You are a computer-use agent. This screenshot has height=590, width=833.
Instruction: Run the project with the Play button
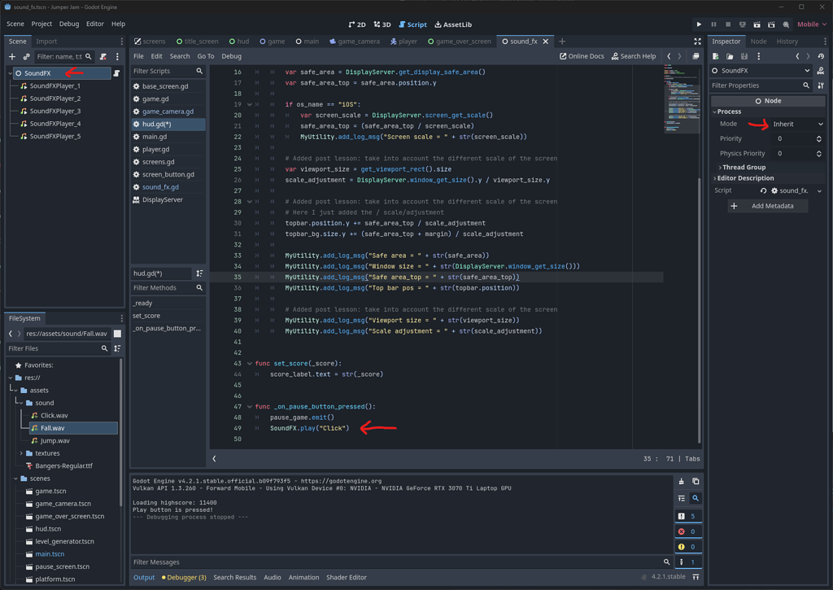point(699,24)
